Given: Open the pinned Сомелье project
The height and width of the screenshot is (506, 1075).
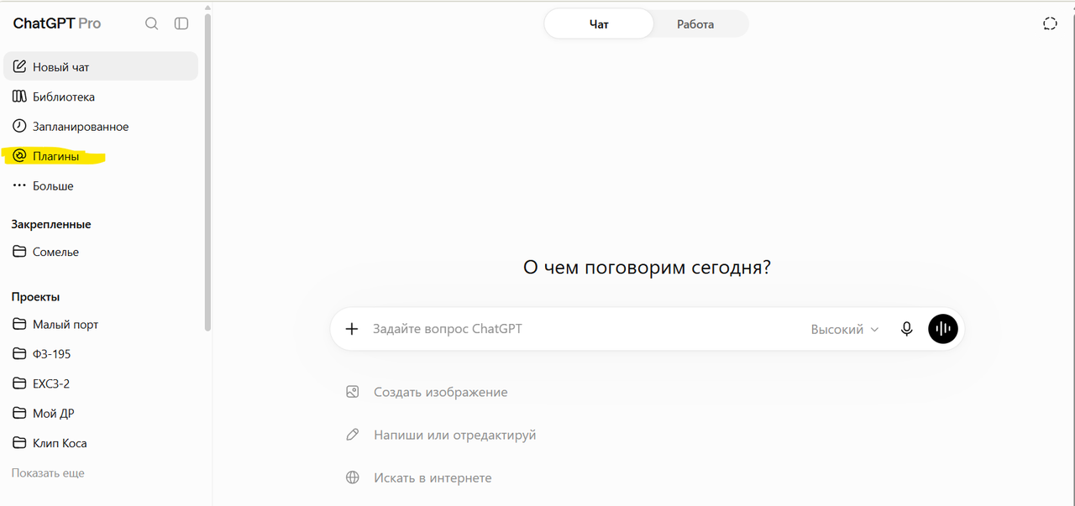Looking at the screenshot, I should (101, 251).
